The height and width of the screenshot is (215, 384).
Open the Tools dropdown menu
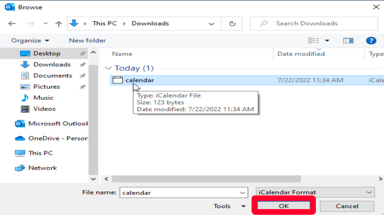229,206
